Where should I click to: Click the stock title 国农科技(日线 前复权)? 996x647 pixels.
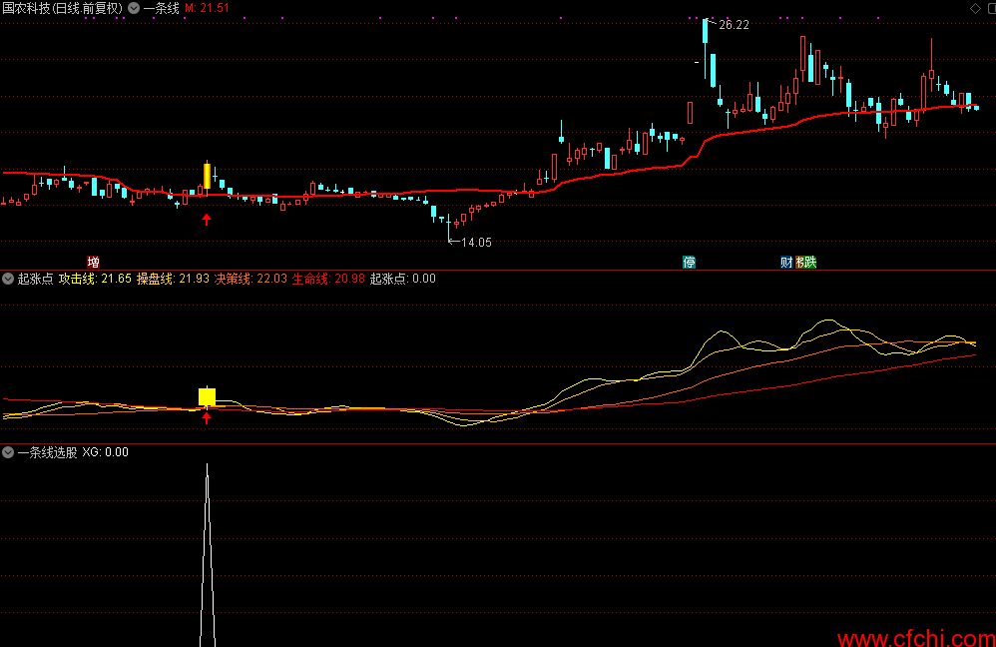coord(62,8)
